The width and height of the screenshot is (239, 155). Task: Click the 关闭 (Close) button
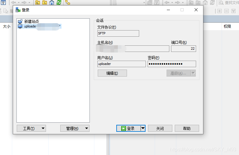tap(160, 128)
